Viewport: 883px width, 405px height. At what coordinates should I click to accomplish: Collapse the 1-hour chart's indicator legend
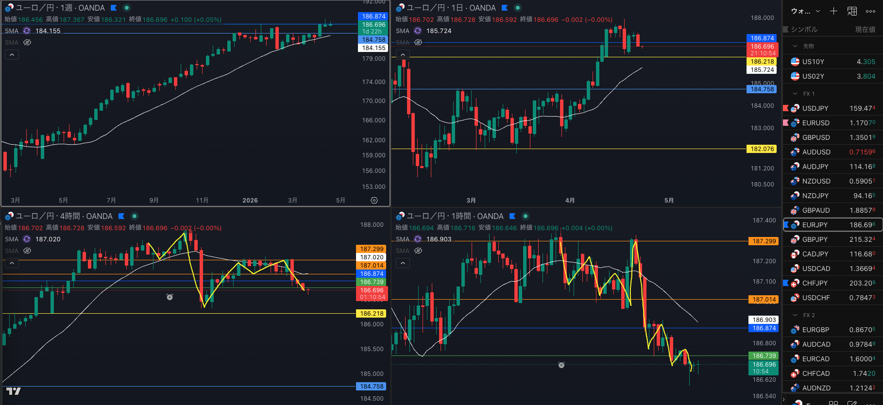[403, 263]
